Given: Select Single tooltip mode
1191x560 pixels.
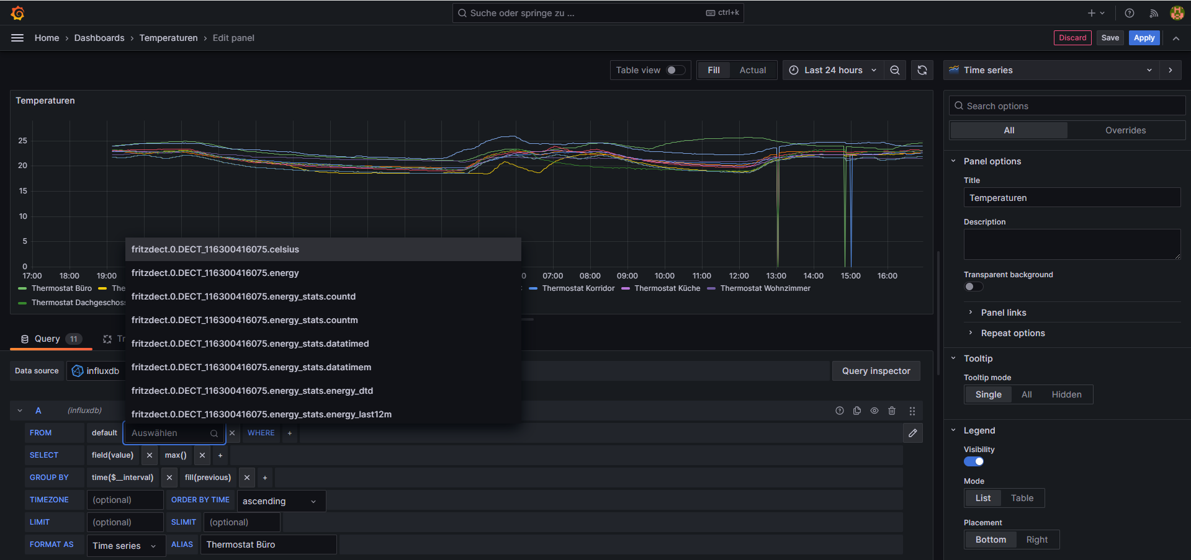Looking at the screenshot, I should point(988,394).
